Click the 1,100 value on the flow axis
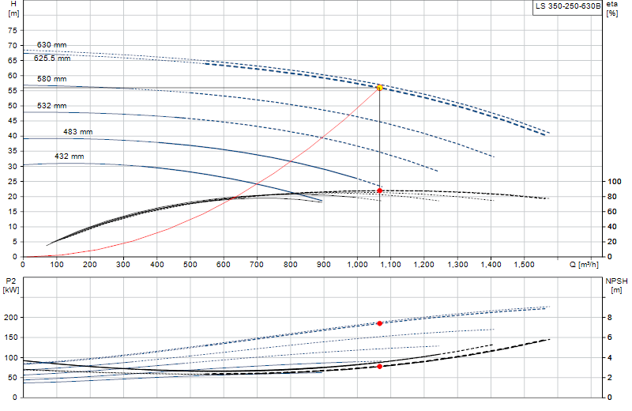 pos(391,265)
